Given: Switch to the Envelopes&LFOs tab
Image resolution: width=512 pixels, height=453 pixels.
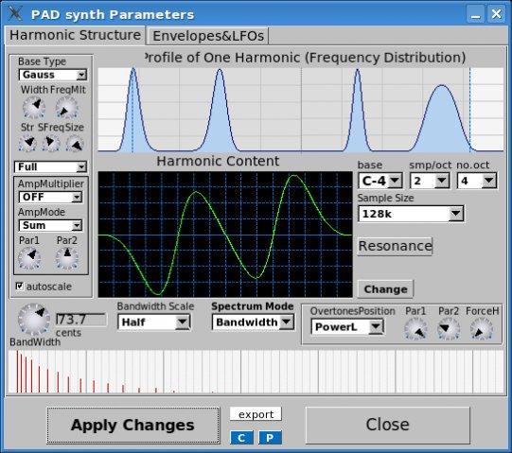Looking at the screenshot, I should pos(207,36).
